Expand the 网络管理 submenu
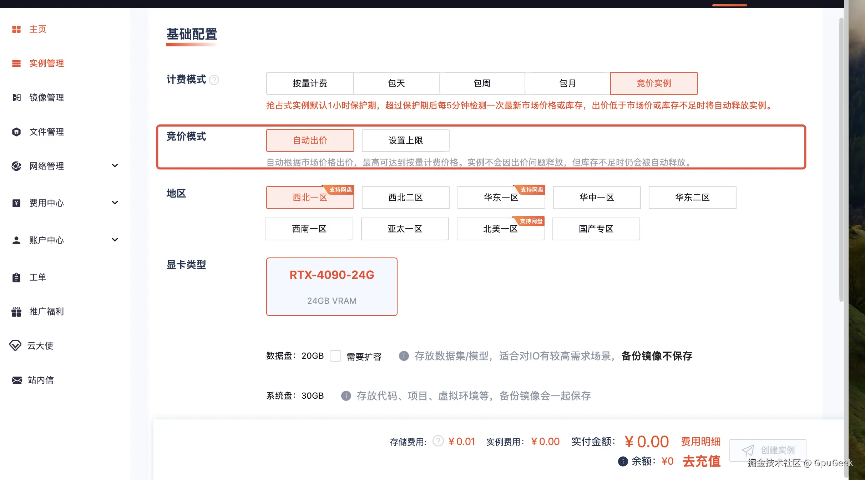This screenshot has width=865, height=480. pyautogui.click(x=115, y=166)
